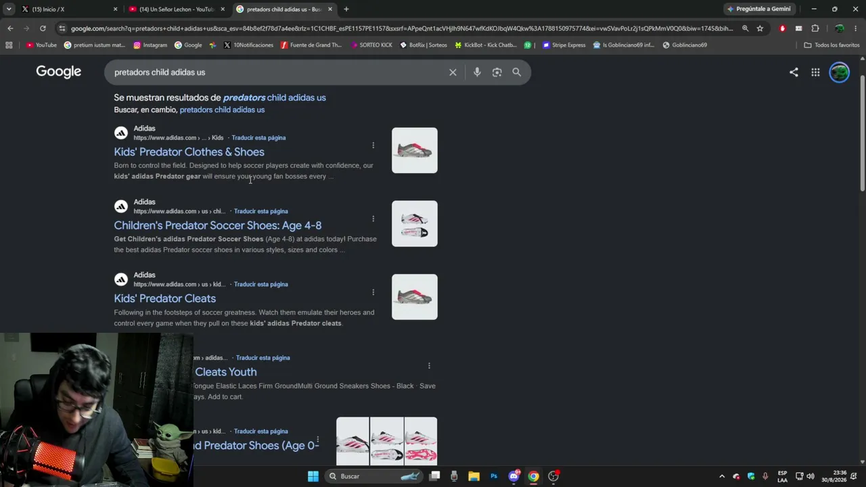The image size is (866, 487).
Task: Open the zoom magnifier in the address bar
Action: pyautogui.click(x=745, y=28)
